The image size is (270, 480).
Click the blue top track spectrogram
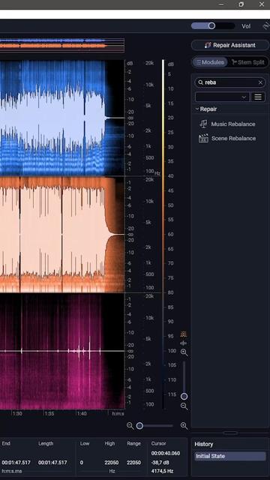[62, 118]
